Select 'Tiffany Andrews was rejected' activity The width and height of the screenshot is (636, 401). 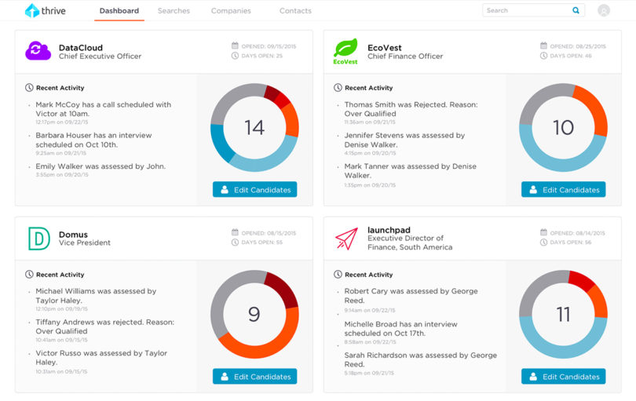[x=104, y=330]
